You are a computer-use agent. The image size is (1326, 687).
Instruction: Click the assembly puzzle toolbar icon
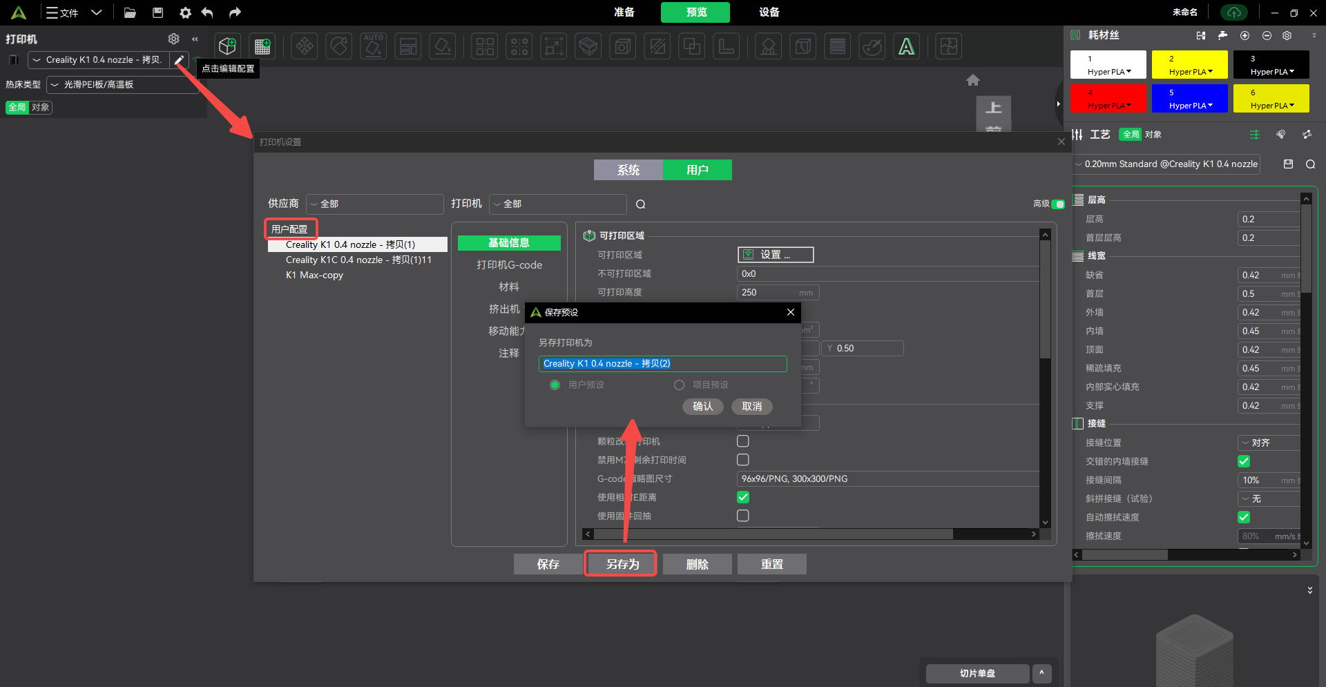tap(949, 46)
